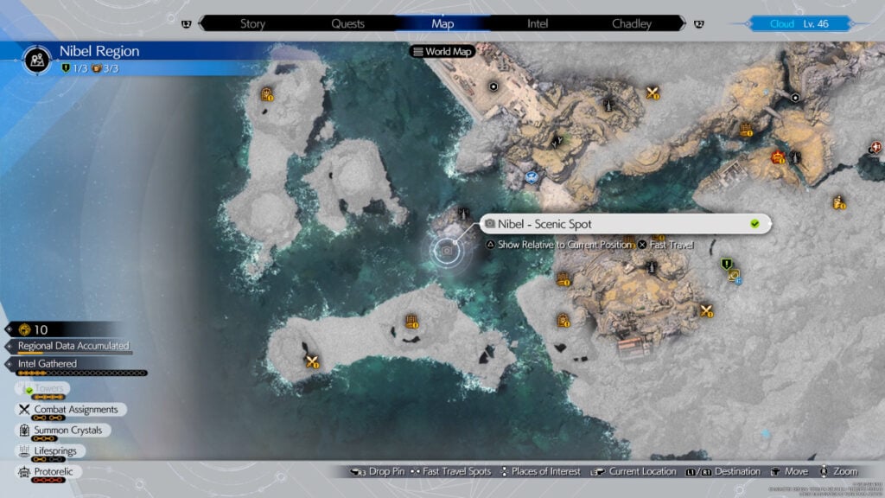This screenshot has width=885, height=498.
Task: Select crossed-swords marker on southwest island
Action: click(x=312, y=361)
